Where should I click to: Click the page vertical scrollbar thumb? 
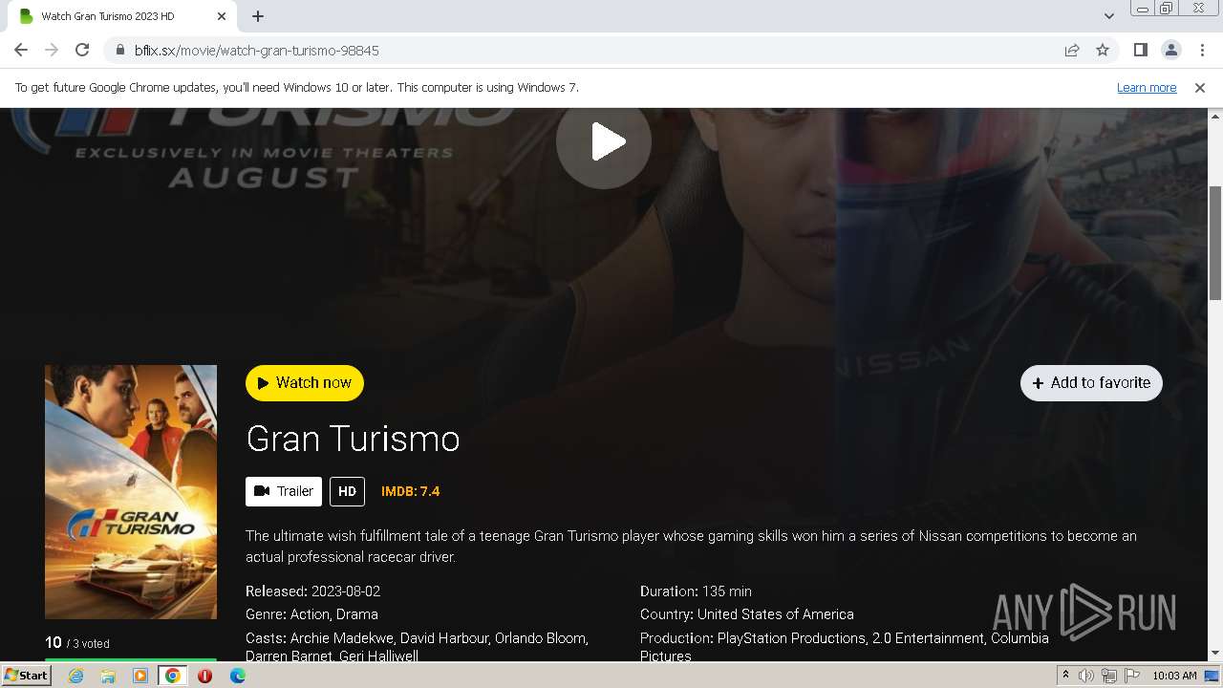1215,244
